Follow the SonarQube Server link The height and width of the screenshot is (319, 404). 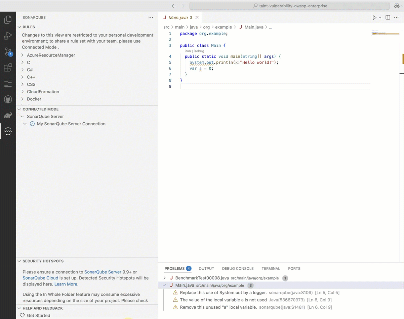pos(103,272)
